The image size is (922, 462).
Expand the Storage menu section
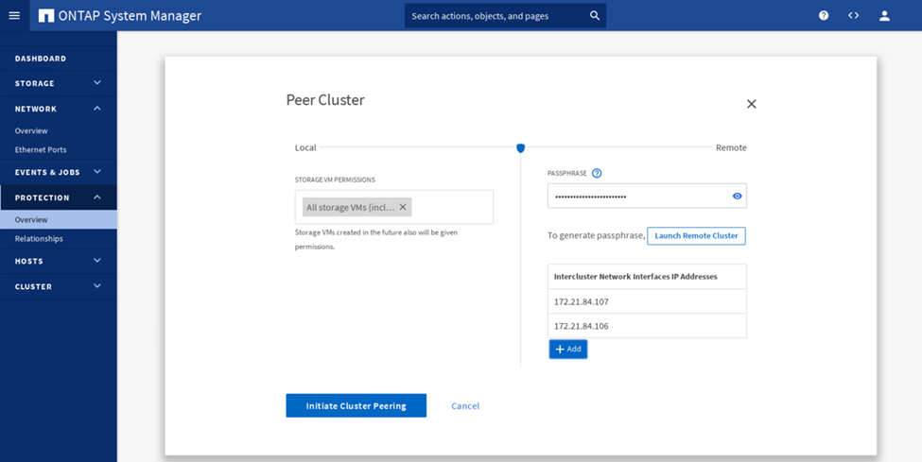pyautogui.click(x=97, y=83)
